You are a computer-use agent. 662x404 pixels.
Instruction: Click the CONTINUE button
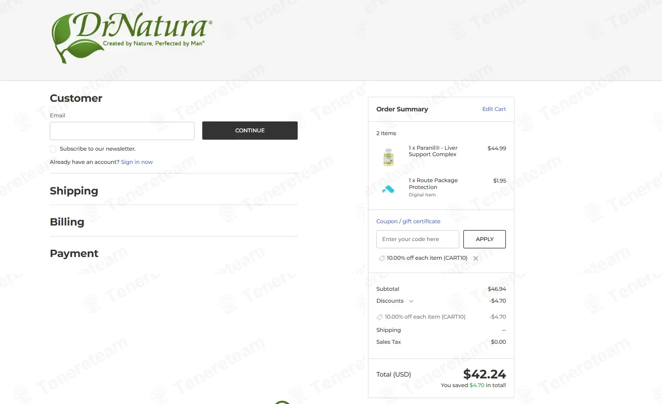pyautogui.click(x=250, y=131)
